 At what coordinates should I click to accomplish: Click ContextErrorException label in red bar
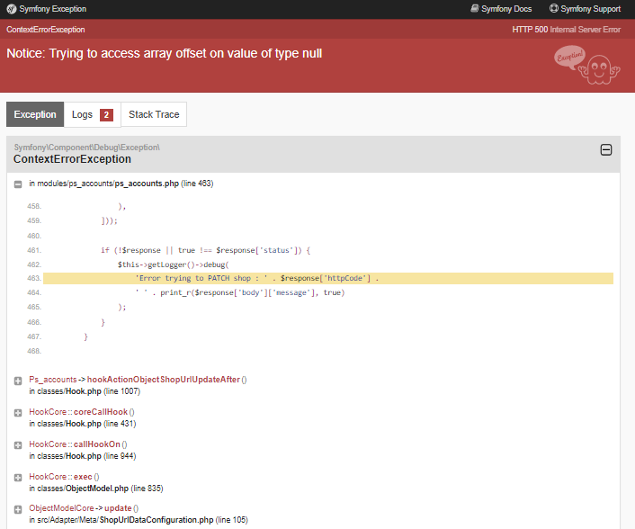point(46,30)
